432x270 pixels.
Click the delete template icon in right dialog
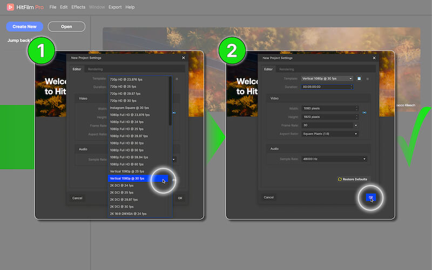(x=367, y=79)
